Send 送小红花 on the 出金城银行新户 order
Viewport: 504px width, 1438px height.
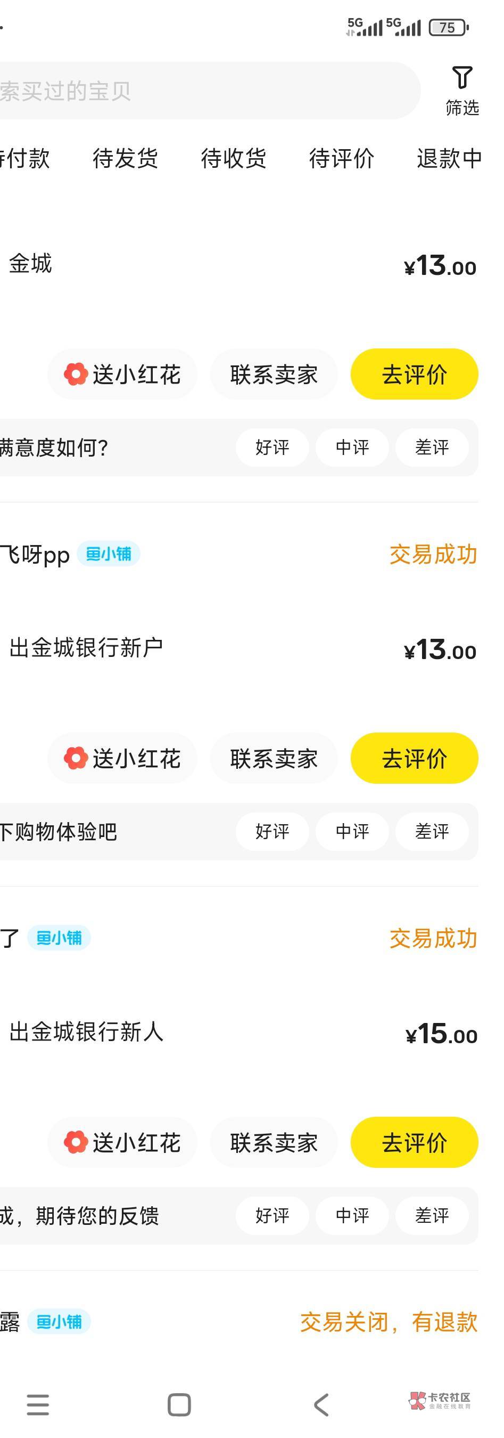point(122,758)
